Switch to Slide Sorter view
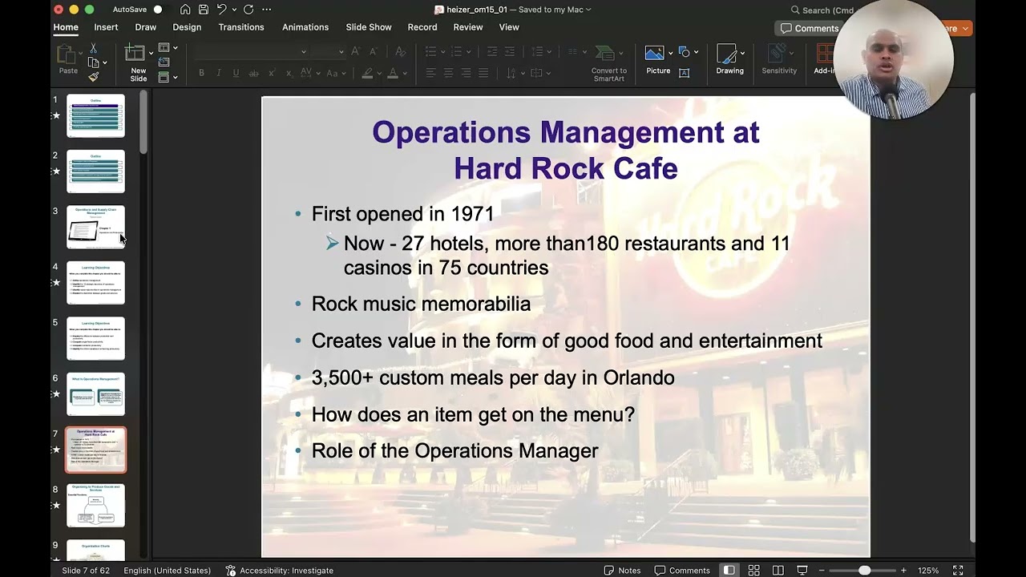Viewport: 1026px width, 577px height. [753, 571]
